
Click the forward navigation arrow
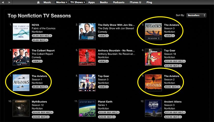coord(9,2)
